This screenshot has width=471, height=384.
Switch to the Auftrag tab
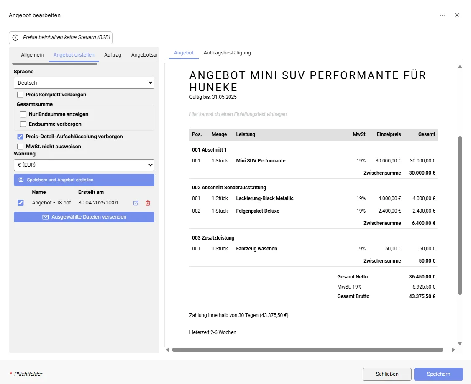pos(113,55)
